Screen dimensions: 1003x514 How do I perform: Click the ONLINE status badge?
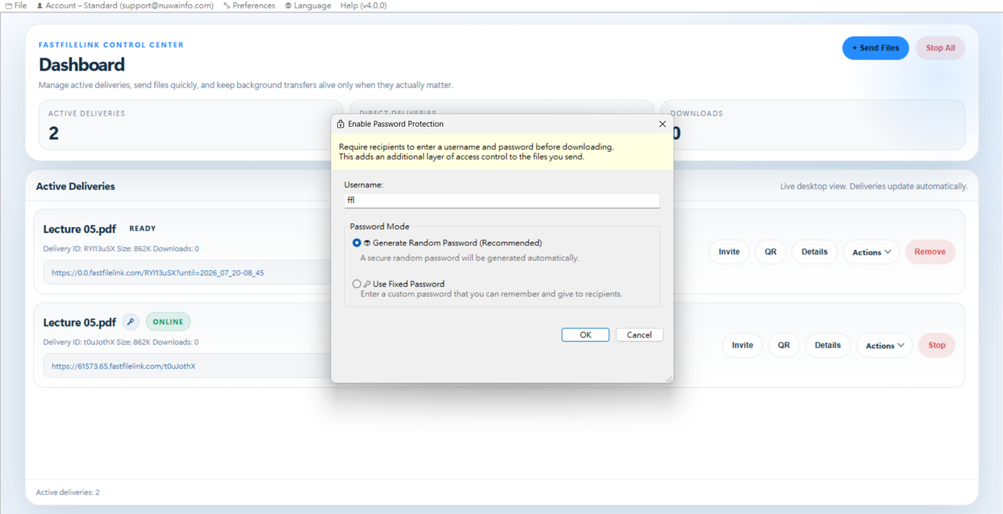point(168,322)
